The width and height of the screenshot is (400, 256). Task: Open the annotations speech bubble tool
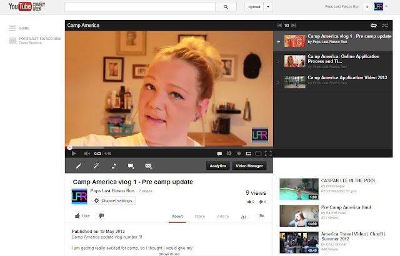(x=131, y=166)
